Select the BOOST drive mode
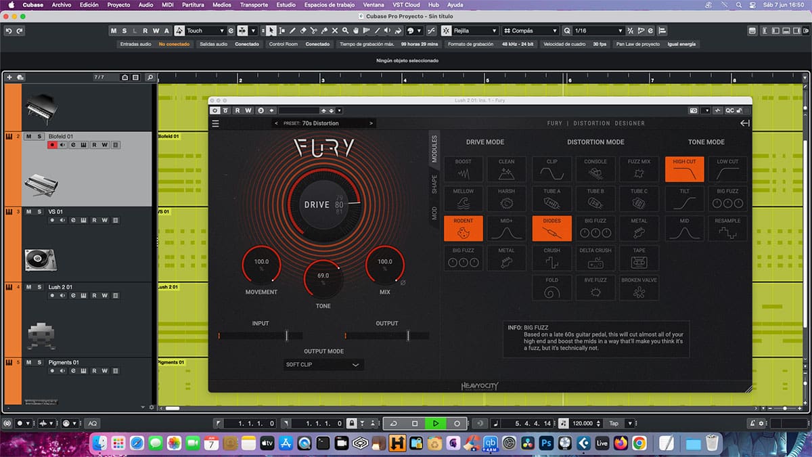 (x=464, y=169)
